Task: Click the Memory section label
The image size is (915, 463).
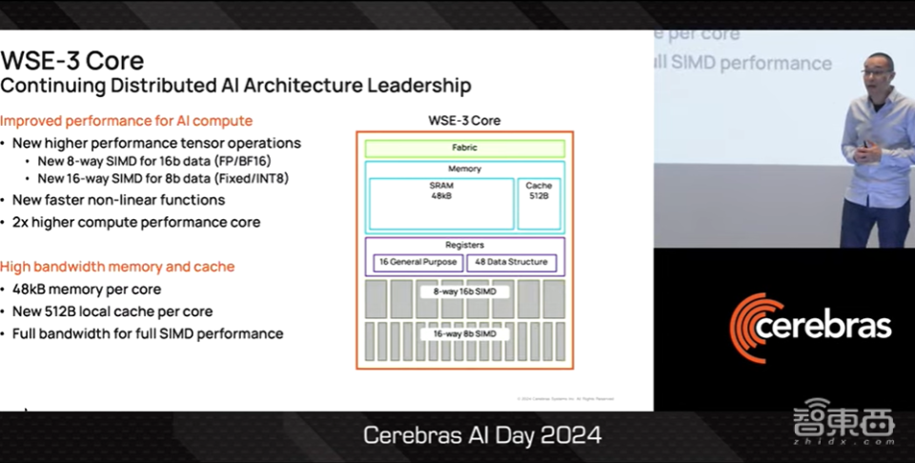Action: (x=464, y=169)
